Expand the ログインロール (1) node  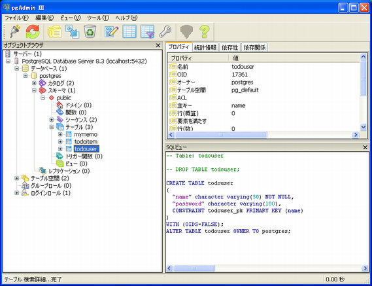(x=16, y=193)
